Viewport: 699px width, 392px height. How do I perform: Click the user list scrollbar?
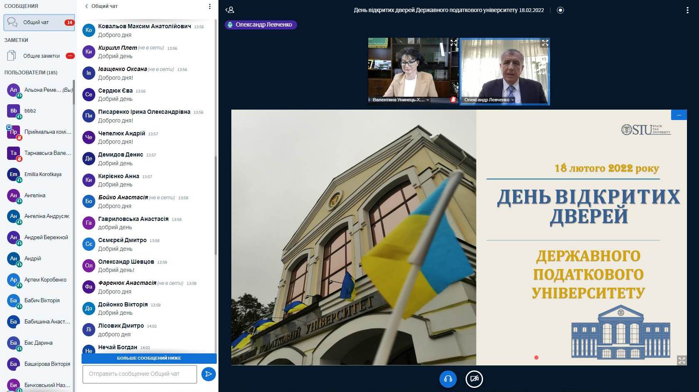pyautogui.click(x=74, y=93)
